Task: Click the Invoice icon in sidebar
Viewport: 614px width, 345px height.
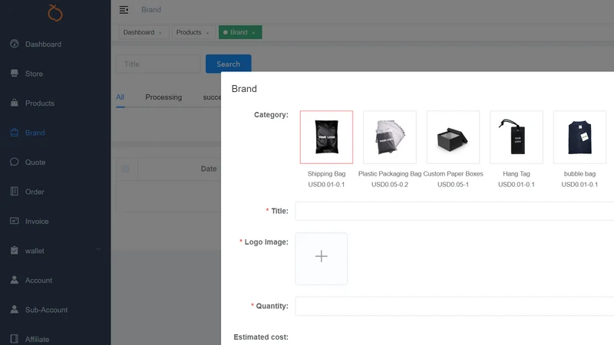Action: 15,221
